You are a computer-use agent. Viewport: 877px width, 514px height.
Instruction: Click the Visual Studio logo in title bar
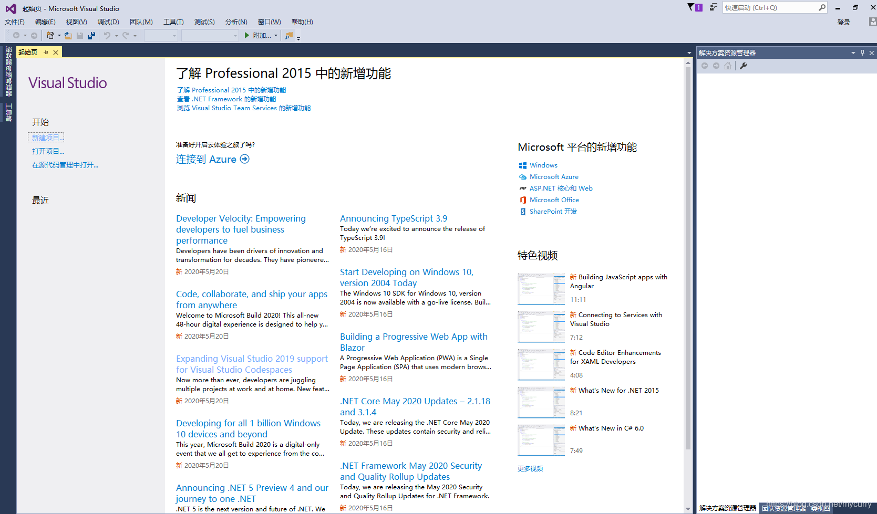click(11, 8)
